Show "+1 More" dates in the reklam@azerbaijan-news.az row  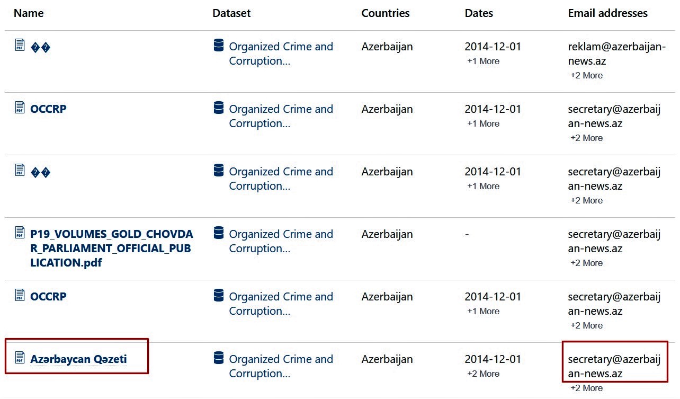[483, 61]
